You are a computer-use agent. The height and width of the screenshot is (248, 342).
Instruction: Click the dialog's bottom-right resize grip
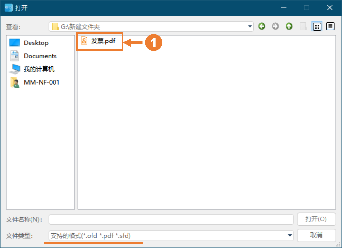point(338,245)
